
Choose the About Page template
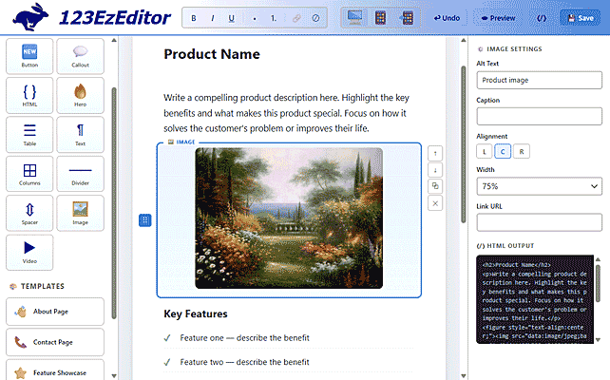[55, 312]
